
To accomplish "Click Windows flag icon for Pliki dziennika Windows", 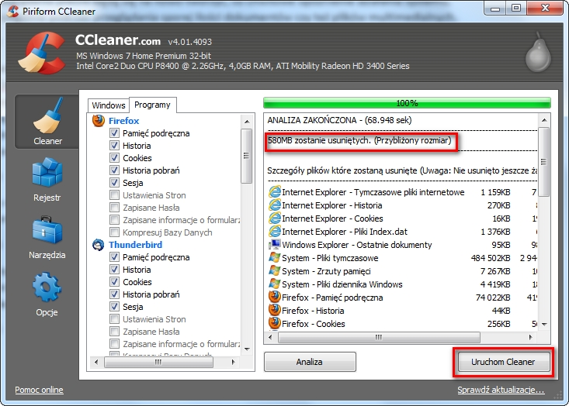I will coord(275,284).
